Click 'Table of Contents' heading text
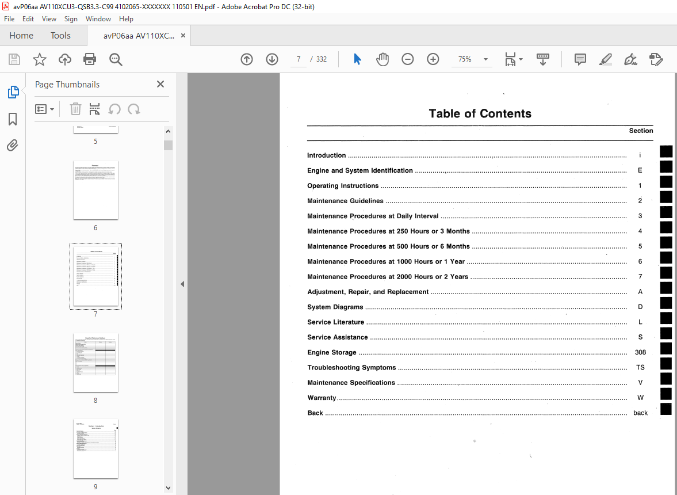 [480, 113]
